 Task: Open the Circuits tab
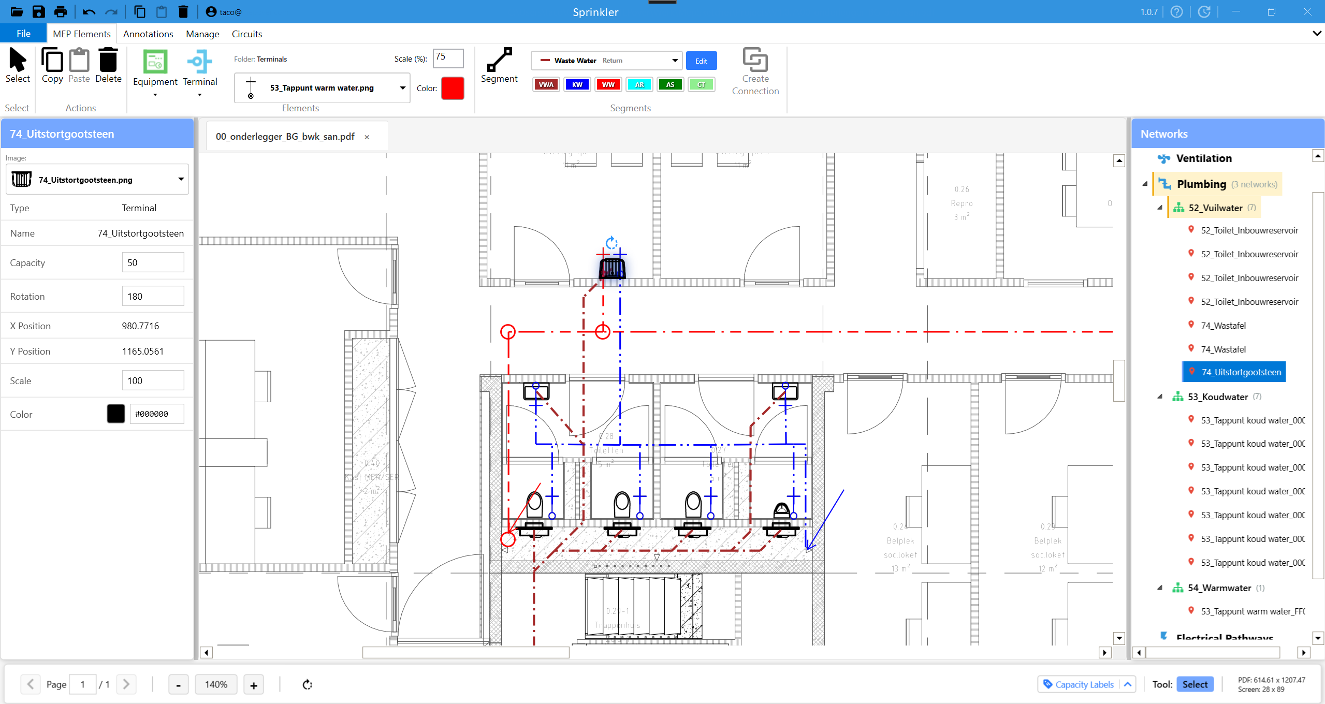(246, 34)
